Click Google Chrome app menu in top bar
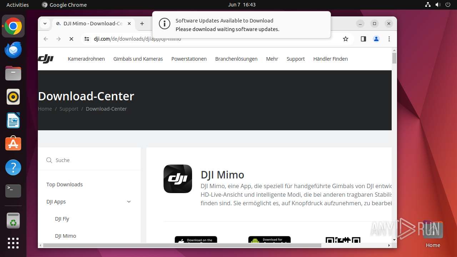457x257 pixels. (x=64, y=5)
